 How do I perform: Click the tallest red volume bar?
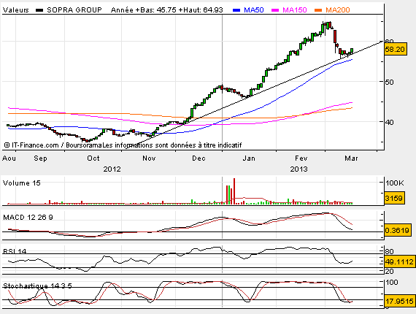pyautogui.click(x=234, y=191)
